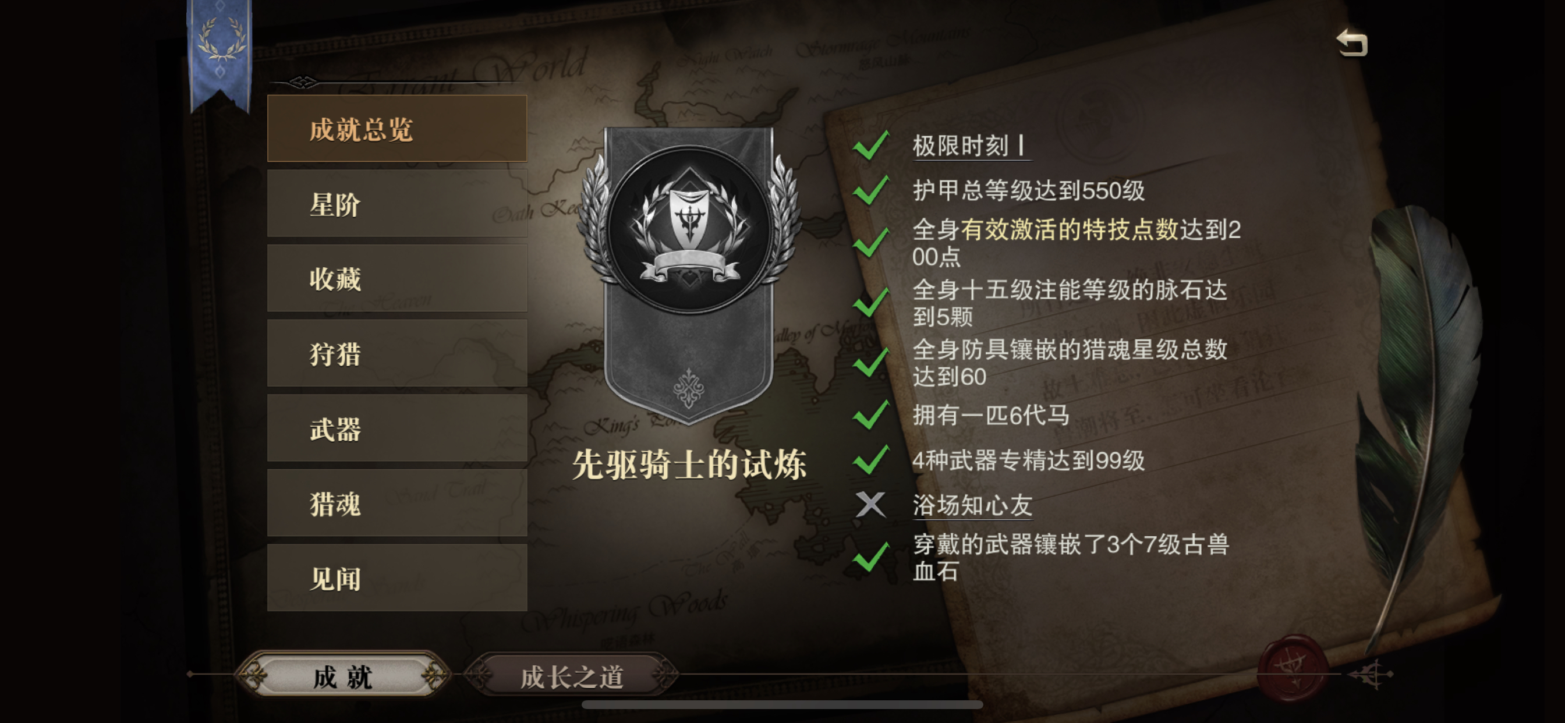
Task: Expand the 收藏 achievements section
Action: (397, 278)
